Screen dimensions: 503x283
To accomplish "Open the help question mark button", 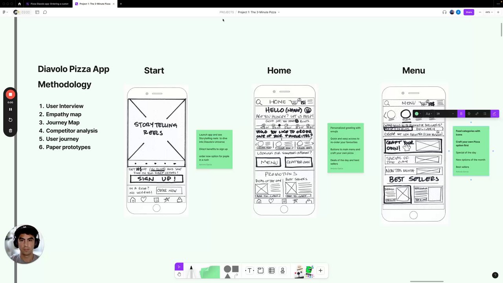I will click(x=495, y=275).
